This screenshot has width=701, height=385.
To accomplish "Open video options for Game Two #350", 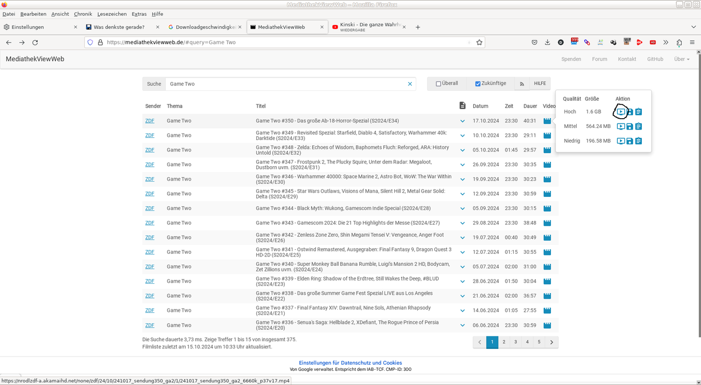I will coord(547,121).
